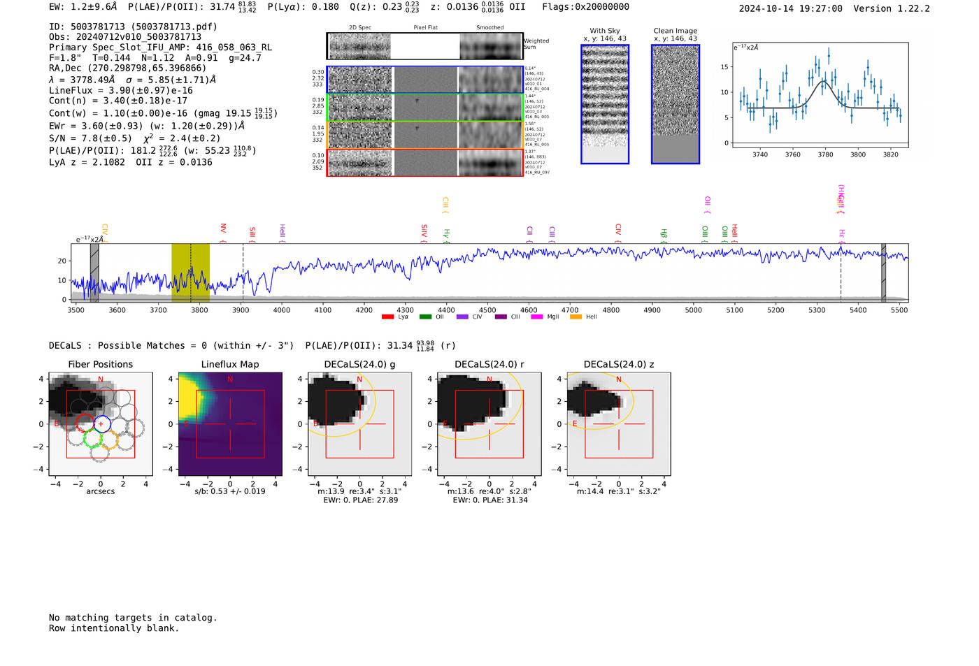Screen dimensions: 979x666
Task: Click the red Lyα legend swatch
Action: [x=387, y=317]
